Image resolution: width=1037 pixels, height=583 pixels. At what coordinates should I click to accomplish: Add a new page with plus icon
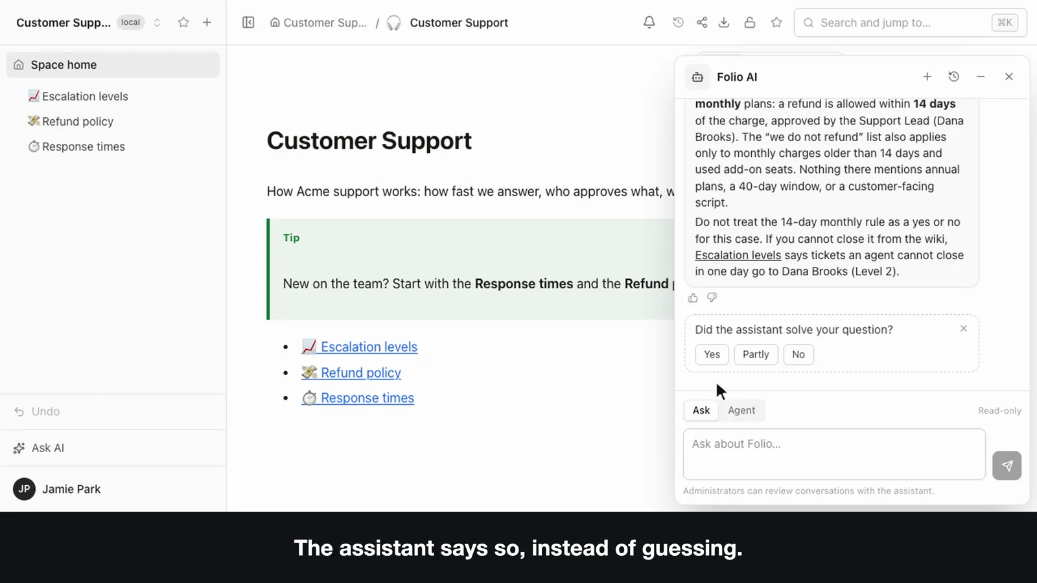tap(207, 23)
